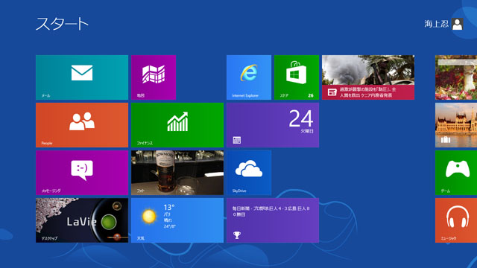Viewport: 477px width, 268px height.
Task: Open the Games tile with controller icon
Action: pos(456,173)
